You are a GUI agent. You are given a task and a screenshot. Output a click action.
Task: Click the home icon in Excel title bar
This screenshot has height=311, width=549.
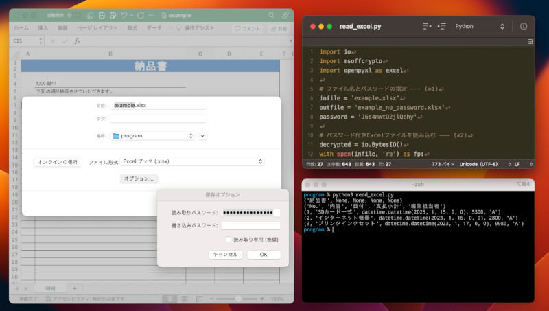91,14
